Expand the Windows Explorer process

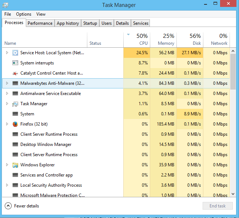7,165
